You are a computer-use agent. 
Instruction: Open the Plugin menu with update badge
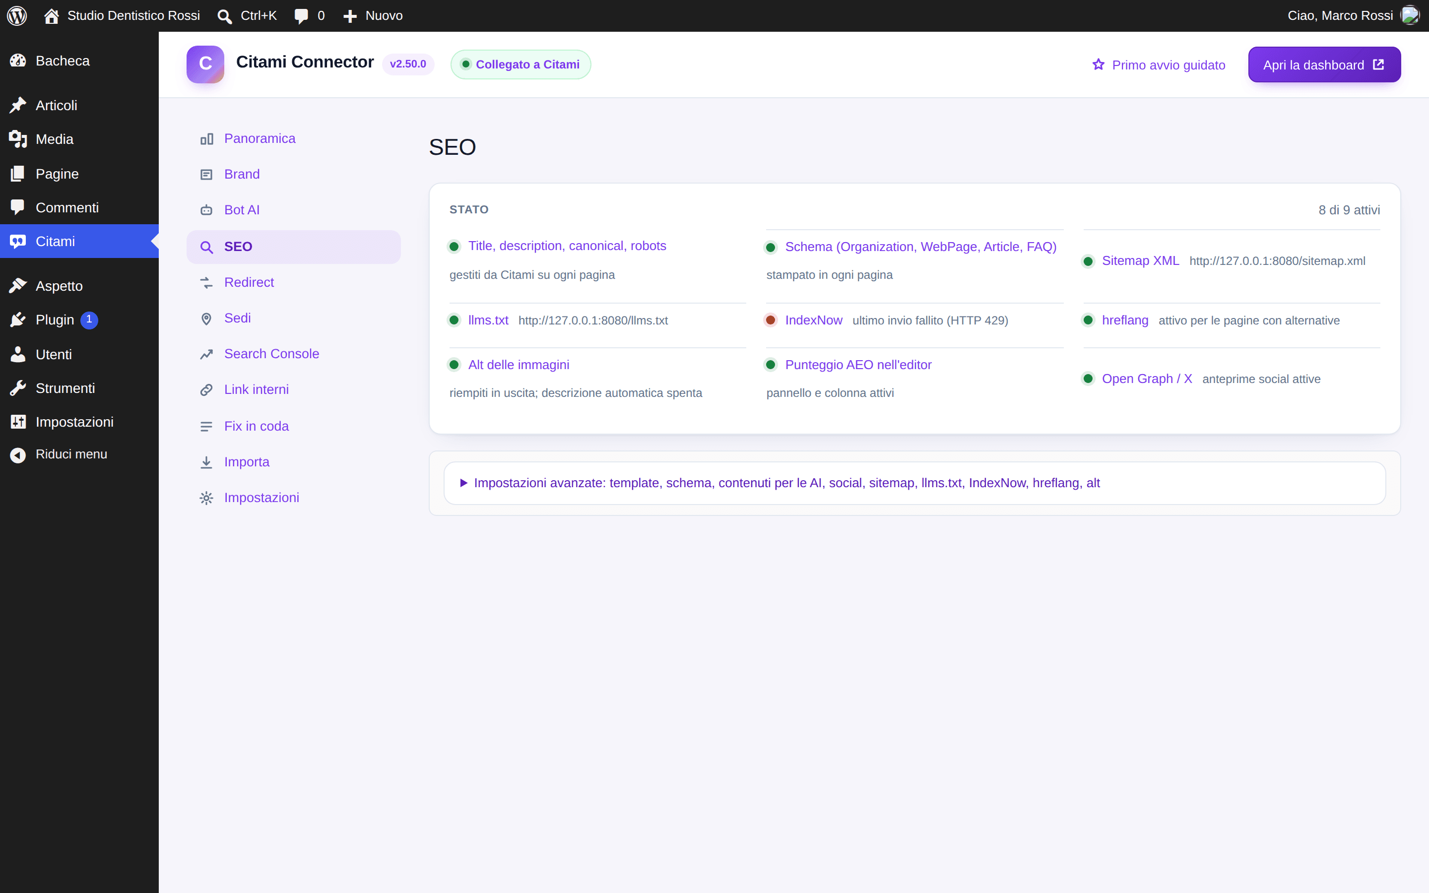79,319
